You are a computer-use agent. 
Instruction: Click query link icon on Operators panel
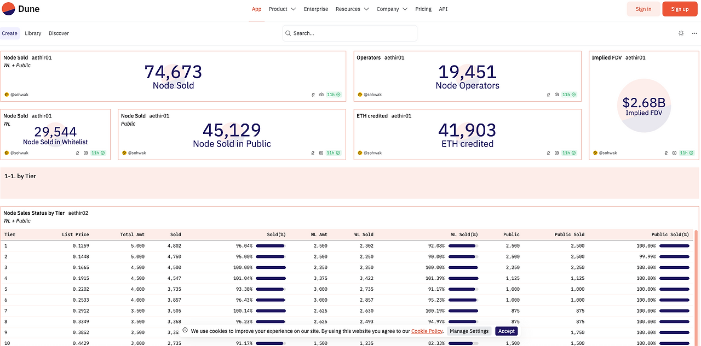click(x=549, y=95)
